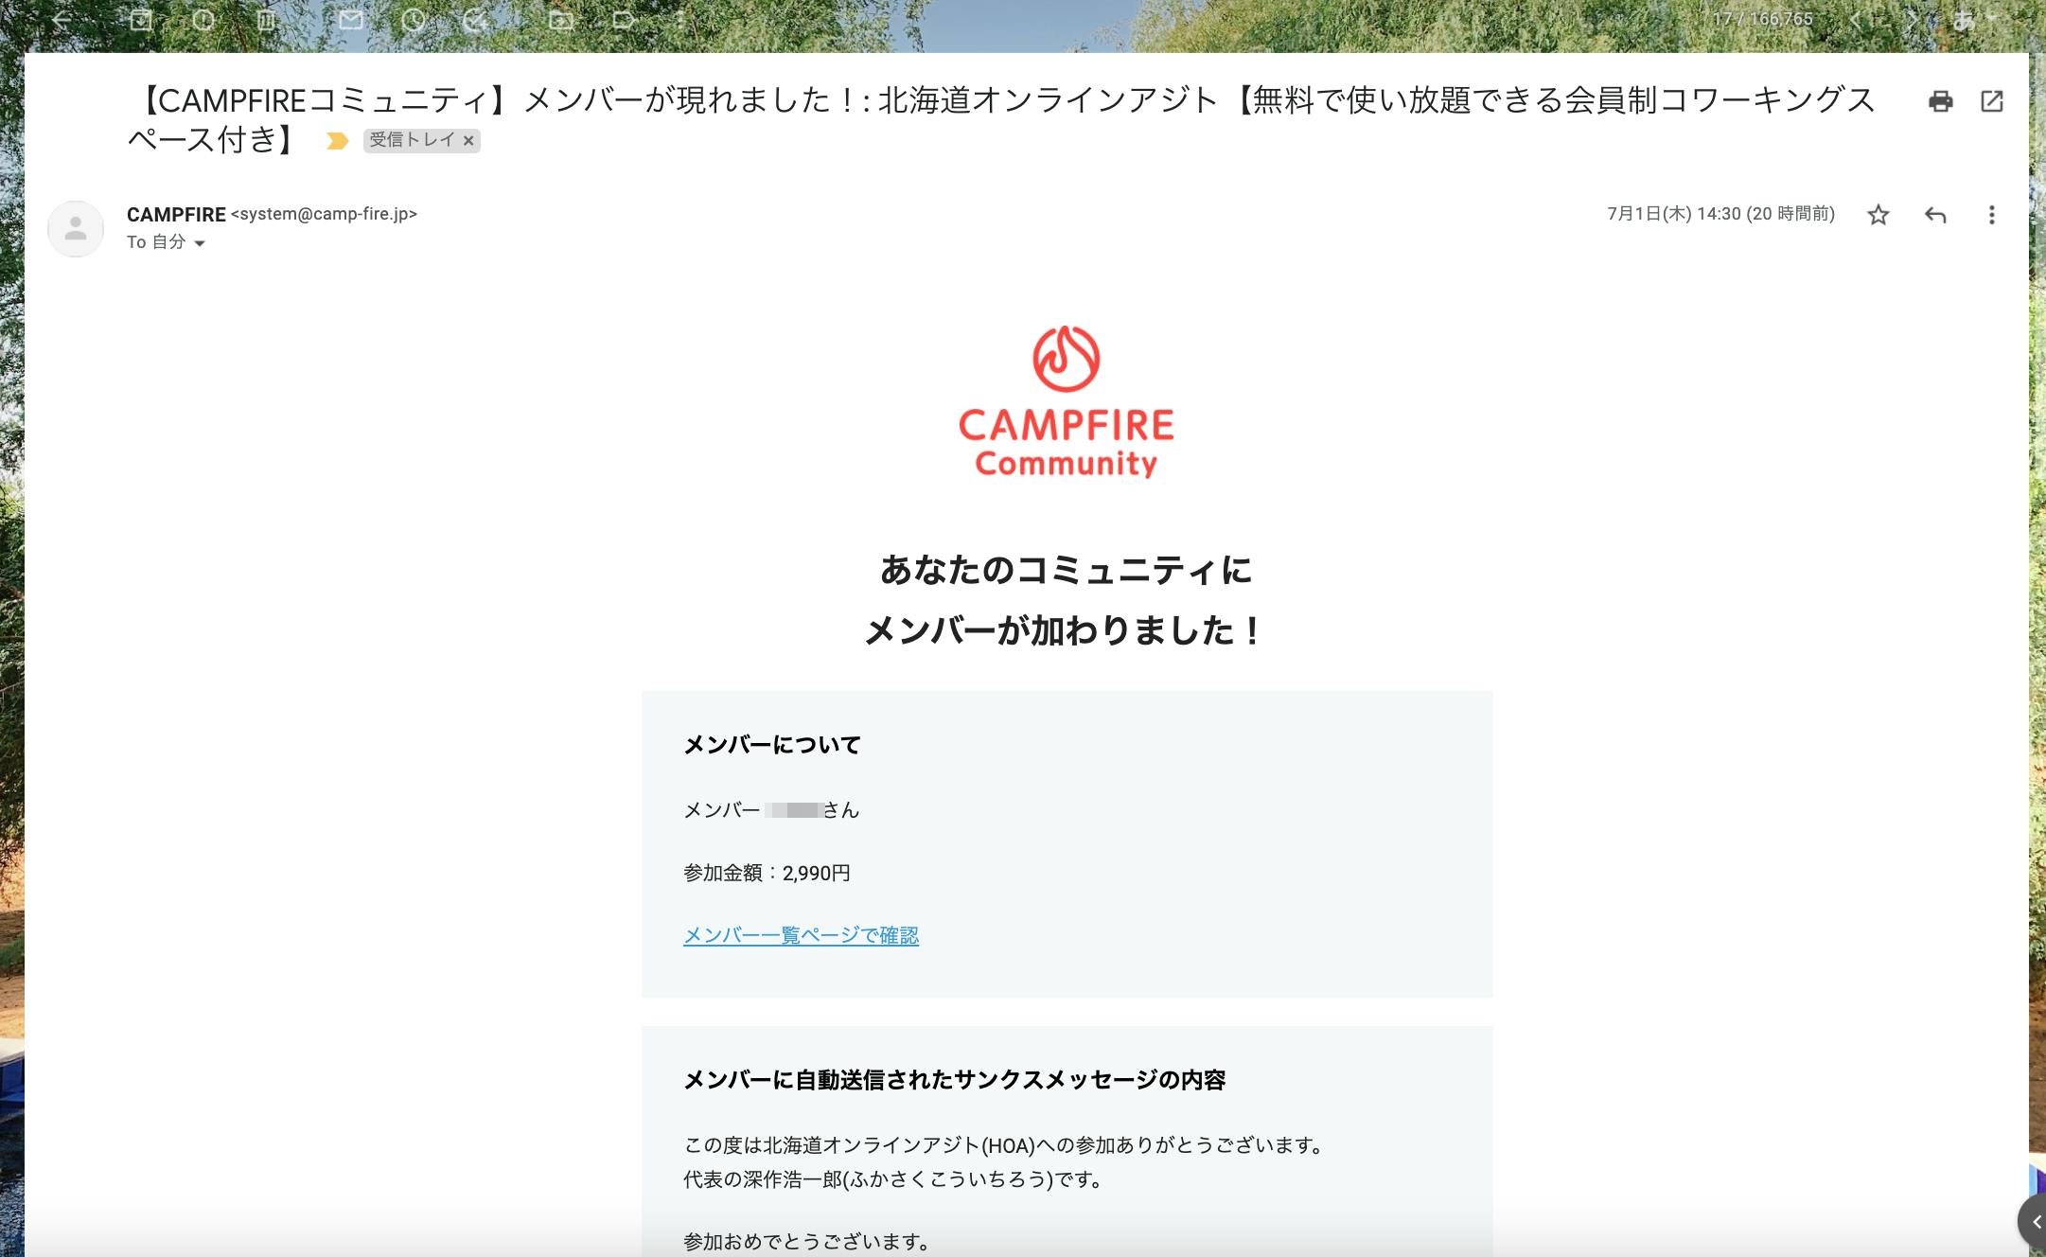Viewport: 2046px width, 1257px height.
Task: Star this CAMPFIRE email
Action: click(1878, 215)
